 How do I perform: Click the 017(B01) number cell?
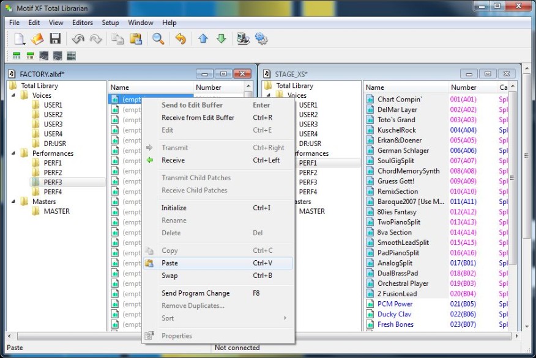[463, 263]
